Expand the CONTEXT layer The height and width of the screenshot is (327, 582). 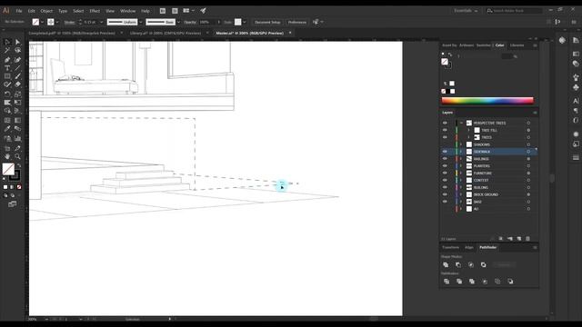click(461, 180)
